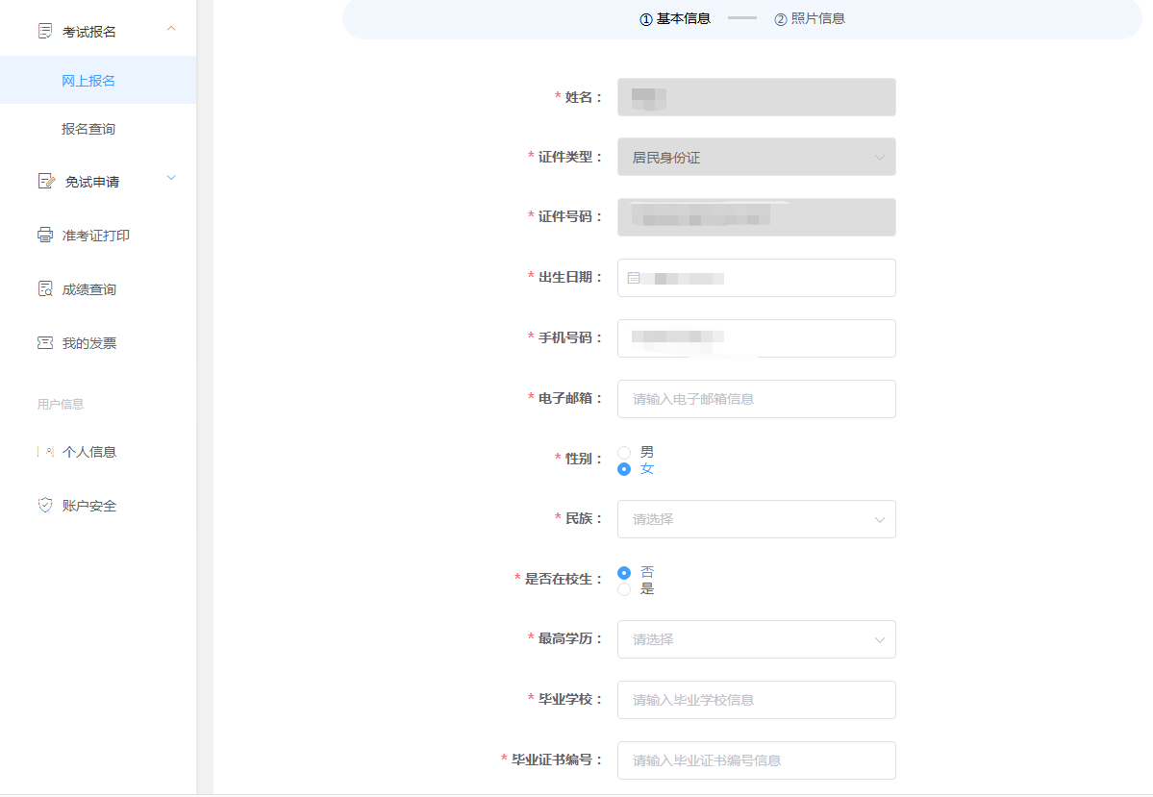Collapse the 考试报名 menu chevron
This screenshot has height=797, width=1153.
(171, 29)
